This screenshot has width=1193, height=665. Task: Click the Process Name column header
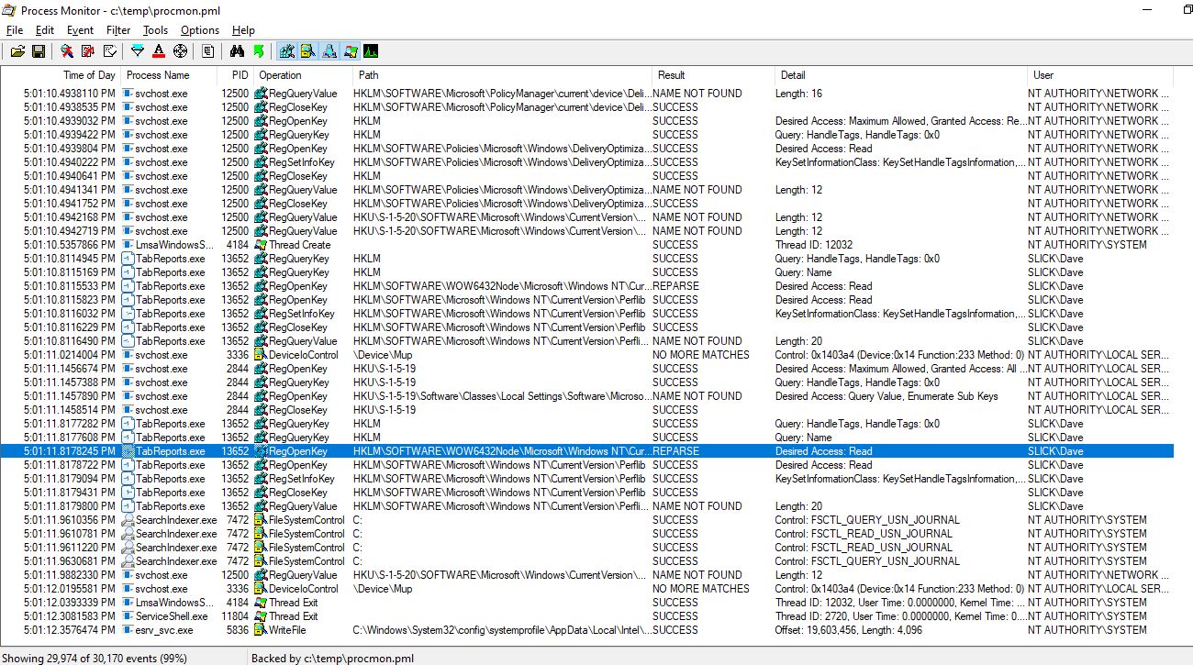point(169,75)
